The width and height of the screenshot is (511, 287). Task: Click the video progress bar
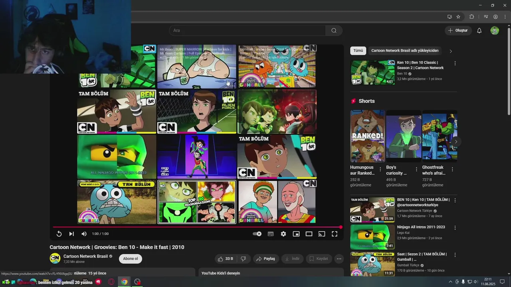196,227
